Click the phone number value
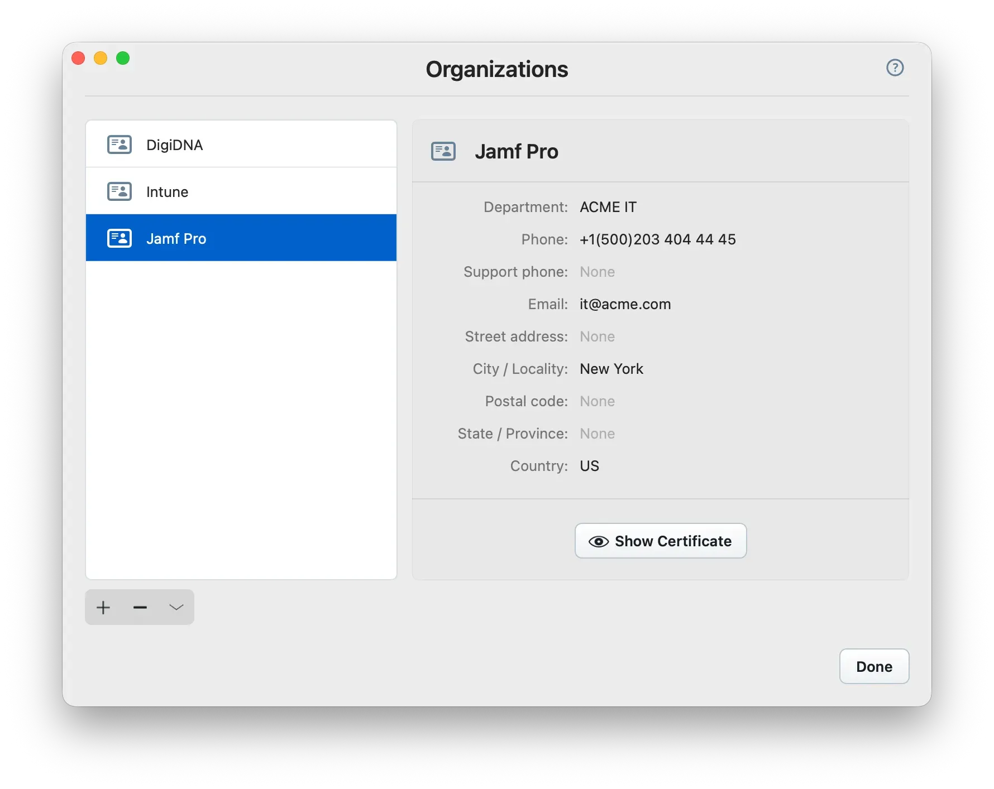 pos(657,239)
